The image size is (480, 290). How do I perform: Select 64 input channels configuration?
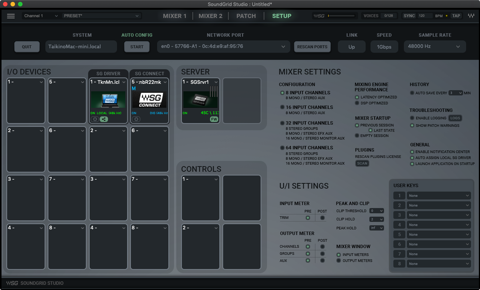pos(282,148)
